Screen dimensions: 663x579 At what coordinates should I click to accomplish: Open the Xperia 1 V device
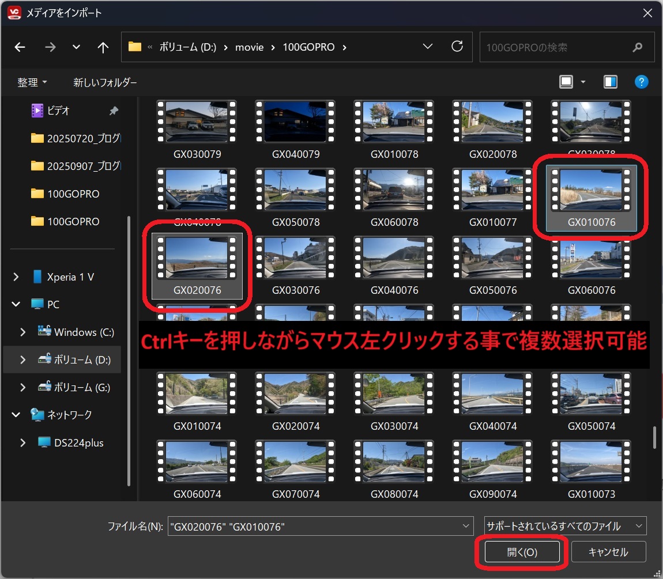click(70, 277)
